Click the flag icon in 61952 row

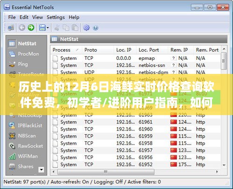point(174,164)
